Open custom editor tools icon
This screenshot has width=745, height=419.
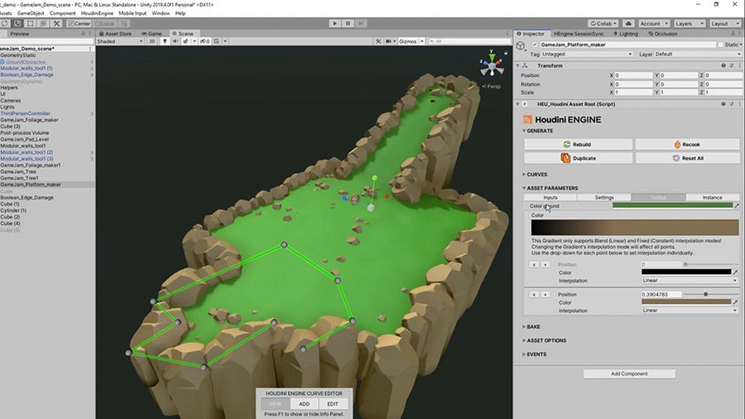(56, 23)
